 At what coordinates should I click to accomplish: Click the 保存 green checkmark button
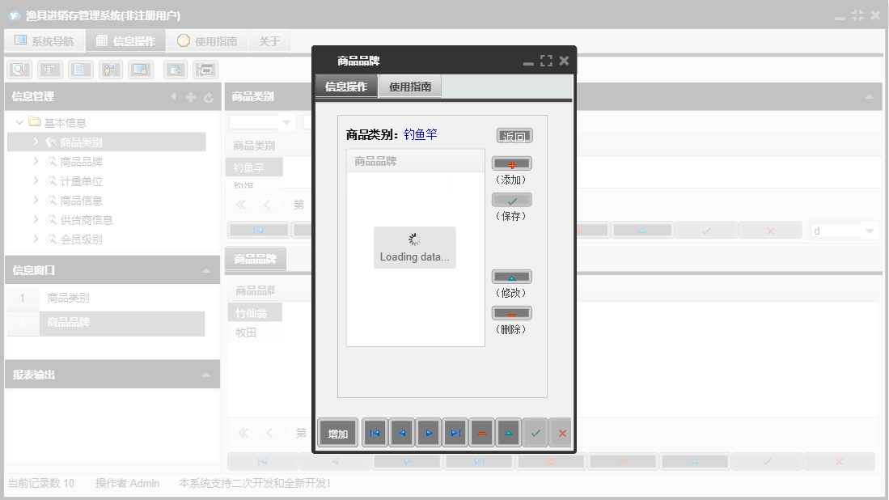click(511, 200)
